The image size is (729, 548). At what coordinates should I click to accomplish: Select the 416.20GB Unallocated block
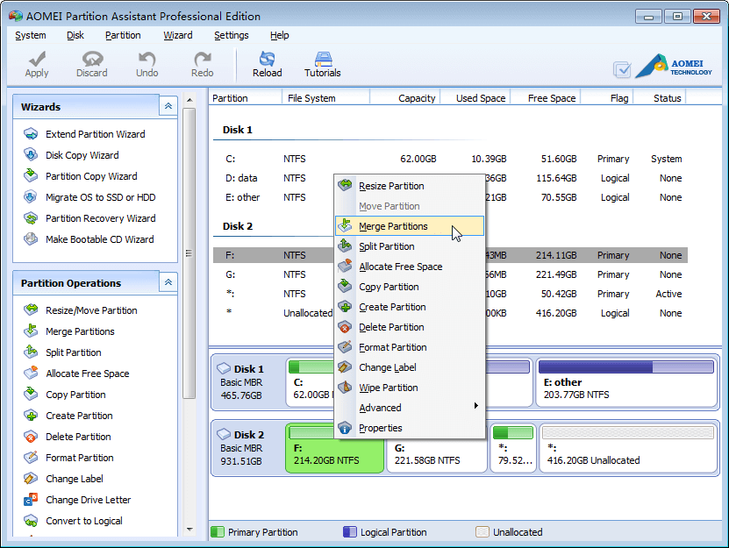(x=627, y=448)
